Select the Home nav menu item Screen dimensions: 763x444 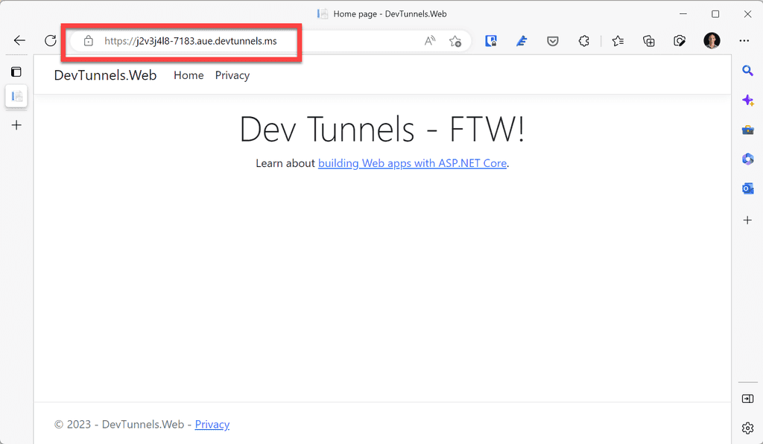[189, 75]
